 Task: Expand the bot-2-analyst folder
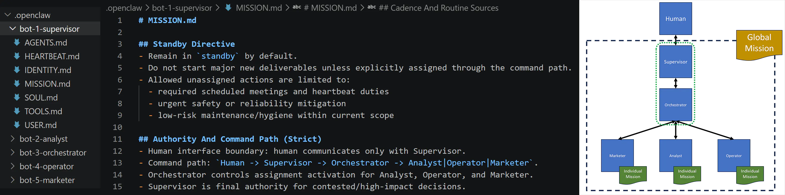[13, 139]
